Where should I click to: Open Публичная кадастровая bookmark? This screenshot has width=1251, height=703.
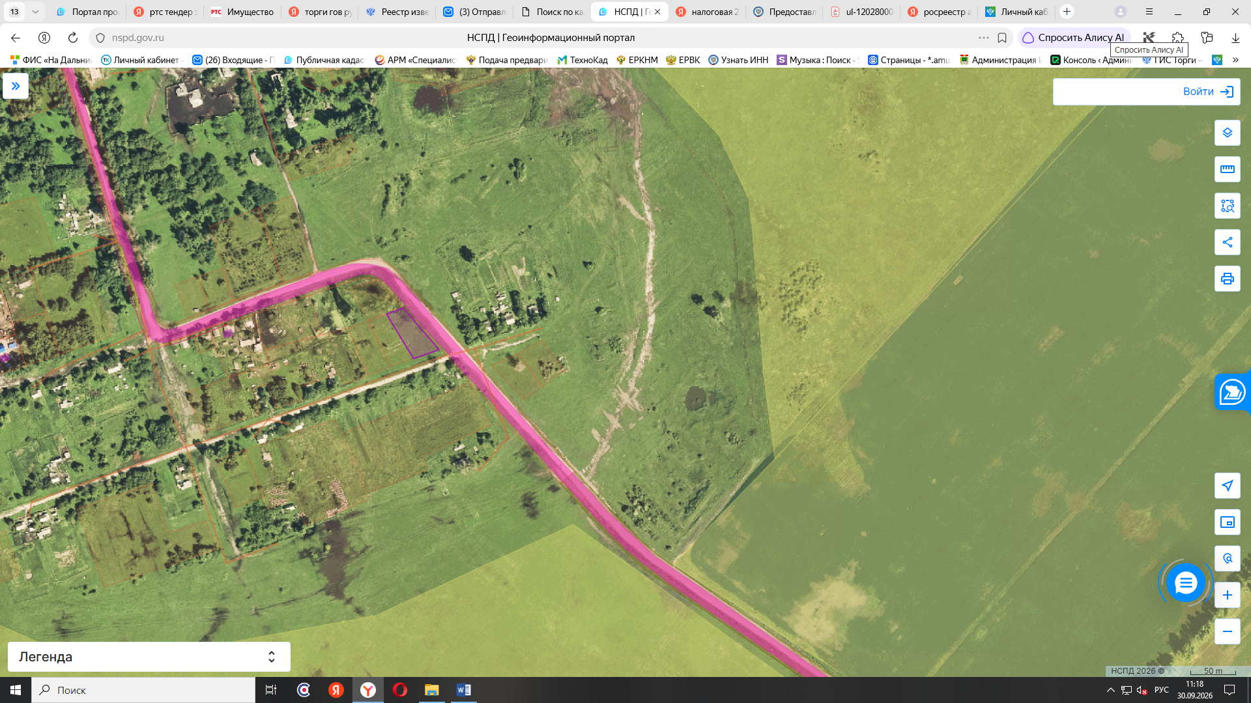324,60
